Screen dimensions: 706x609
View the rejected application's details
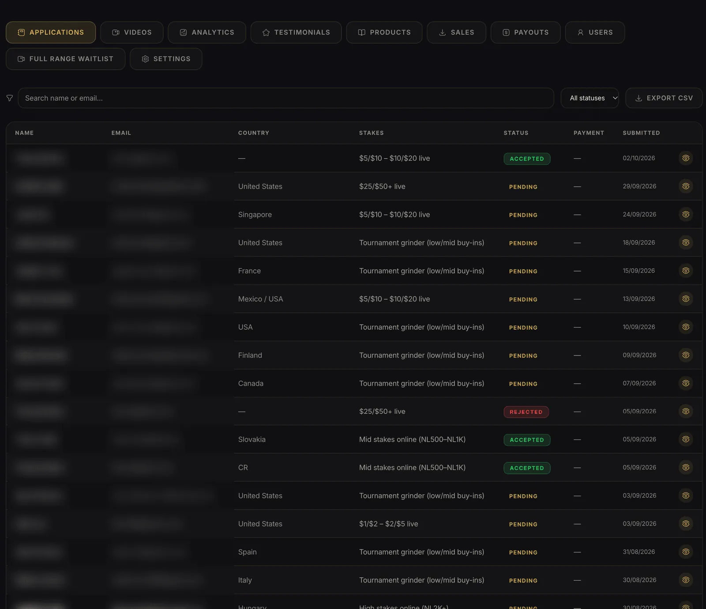pyautogui.click(x=686, y=411)
